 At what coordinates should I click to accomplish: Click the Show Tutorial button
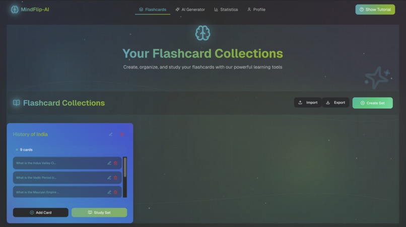tap(375, 10)
